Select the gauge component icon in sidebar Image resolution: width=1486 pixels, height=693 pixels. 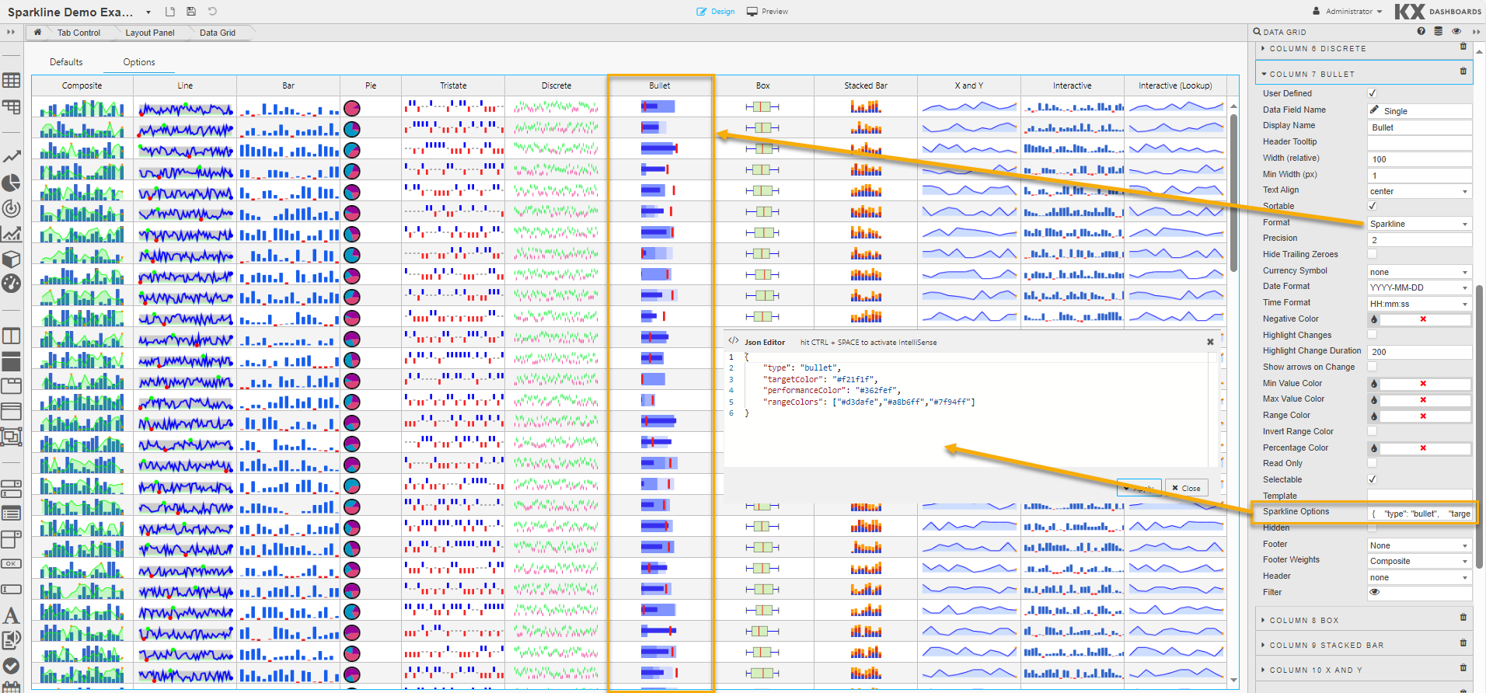pyautogui.click(x=11, y=284)
